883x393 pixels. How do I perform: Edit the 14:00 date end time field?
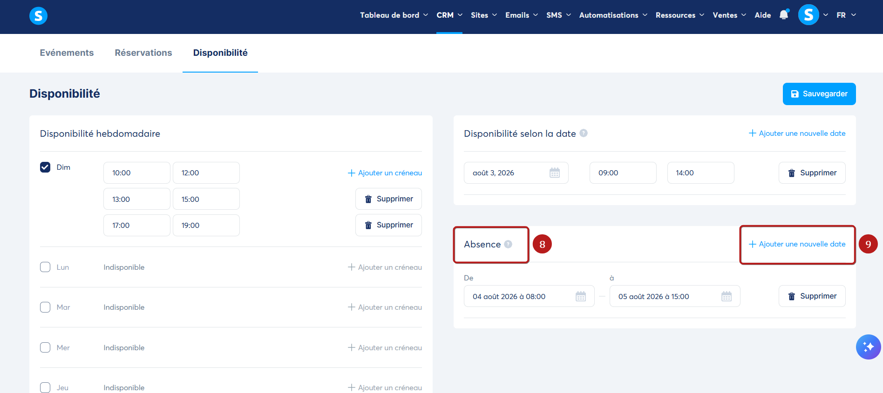point(701,173)
